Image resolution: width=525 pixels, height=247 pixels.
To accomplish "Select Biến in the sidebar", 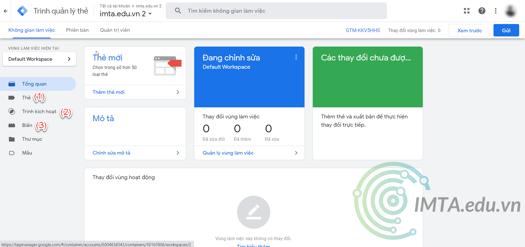I will point(27,125).
